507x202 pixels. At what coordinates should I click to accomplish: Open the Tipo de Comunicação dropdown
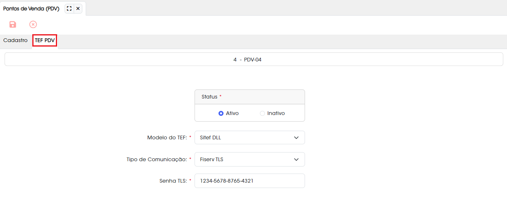[250, 160]
